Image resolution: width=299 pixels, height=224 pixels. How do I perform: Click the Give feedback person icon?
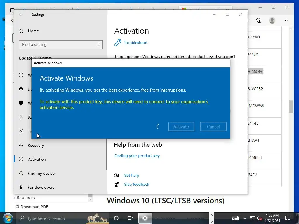tap(117, 184)
